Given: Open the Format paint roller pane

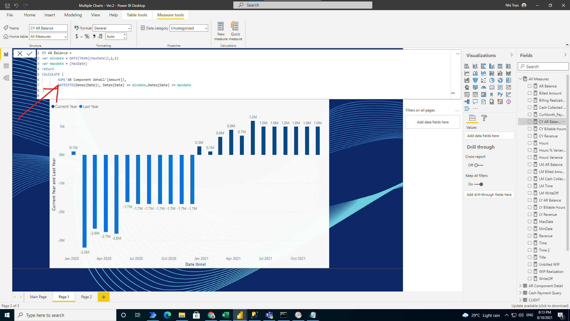Looking at the screenshot, I should pyautogui.click(x=484, y=118).
